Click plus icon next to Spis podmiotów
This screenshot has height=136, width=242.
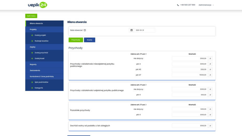click(x=32, y=82)
